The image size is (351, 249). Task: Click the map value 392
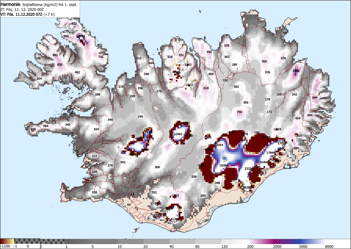(236, 87)
